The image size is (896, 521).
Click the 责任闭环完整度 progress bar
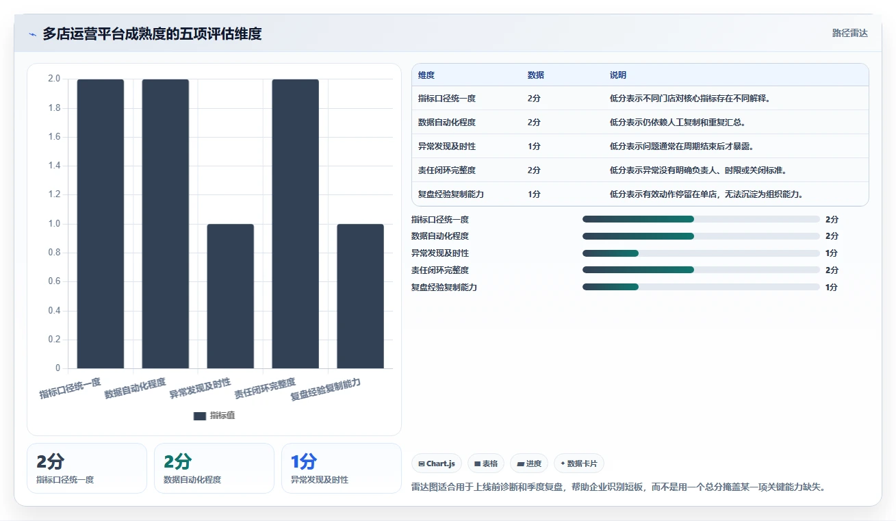coord(701,270)
